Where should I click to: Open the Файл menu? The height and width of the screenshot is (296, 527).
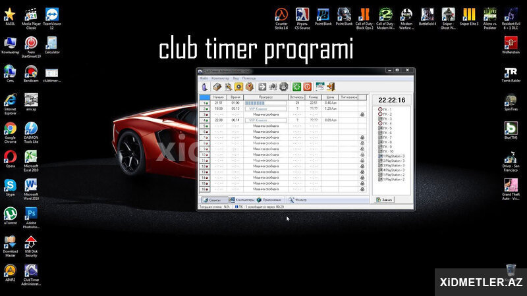tap(204, 78)
